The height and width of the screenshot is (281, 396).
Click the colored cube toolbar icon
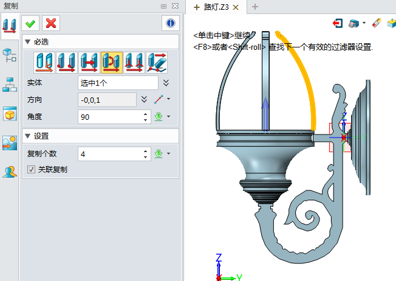pos(392,23)
